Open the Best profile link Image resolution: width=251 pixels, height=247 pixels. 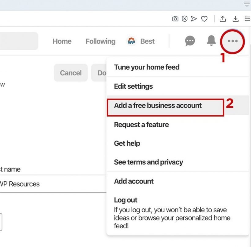tap(147, 41)
